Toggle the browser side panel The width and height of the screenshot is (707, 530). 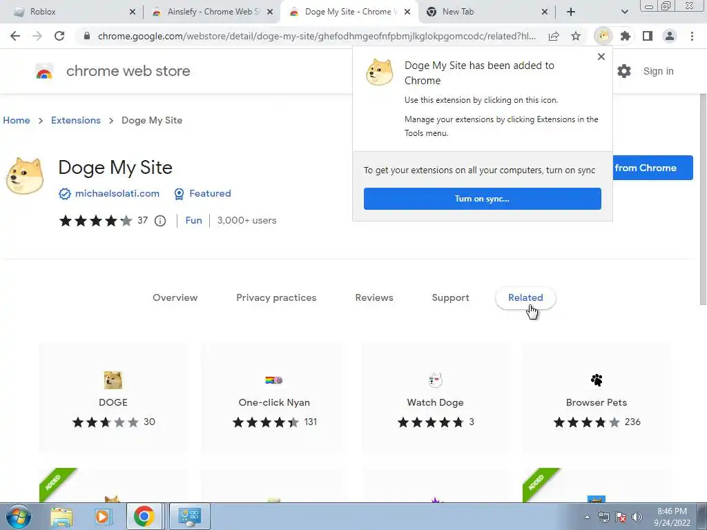648,36
